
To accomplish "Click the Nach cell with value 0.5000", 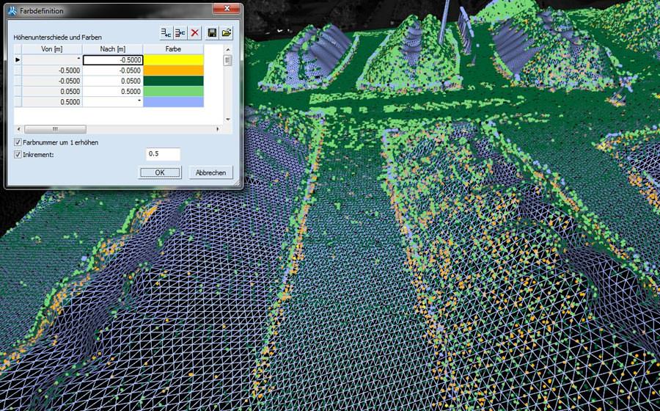I will [x=113, y=92].
